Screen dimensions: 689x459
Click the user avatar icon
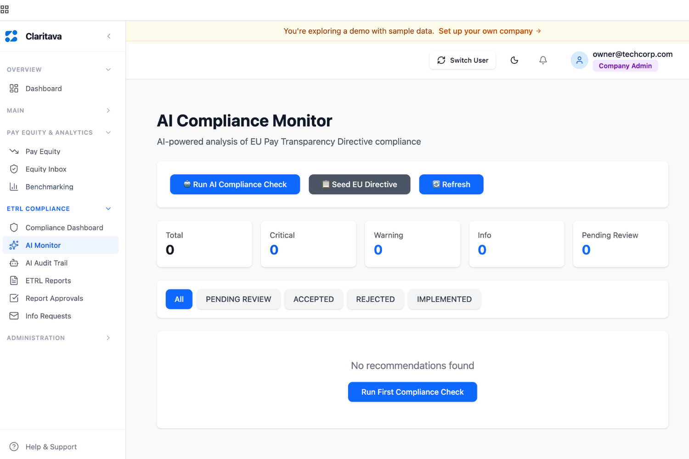[x=579, y=60]
